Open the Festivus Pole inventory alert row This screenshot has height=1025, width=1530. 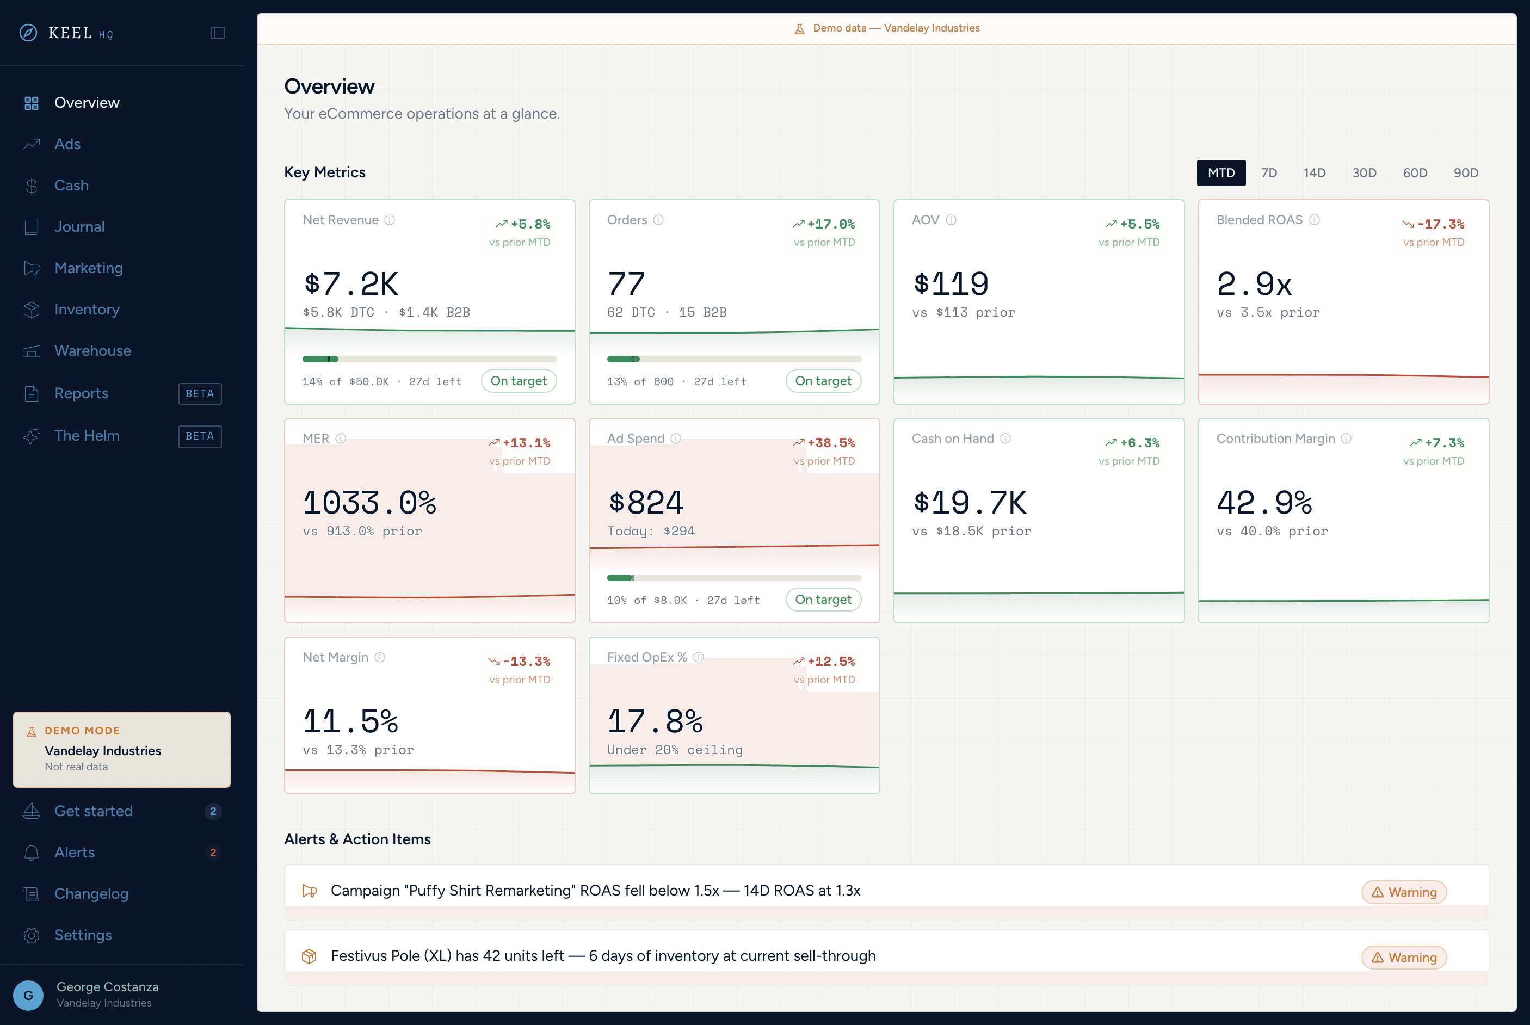(x=886, y=957)
